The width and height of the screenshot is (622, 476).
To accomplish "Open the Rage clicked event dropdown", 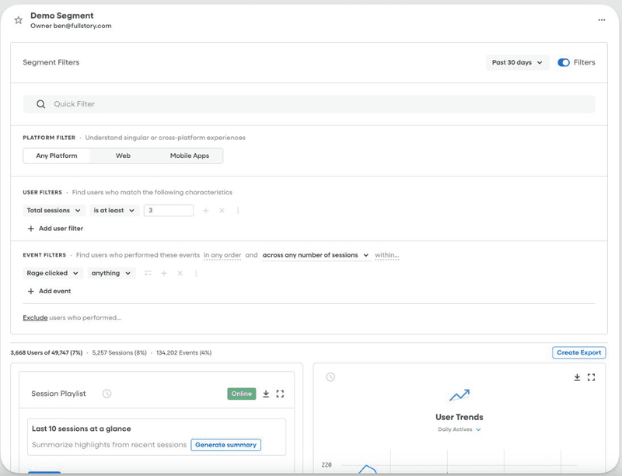I will point(54,273).
